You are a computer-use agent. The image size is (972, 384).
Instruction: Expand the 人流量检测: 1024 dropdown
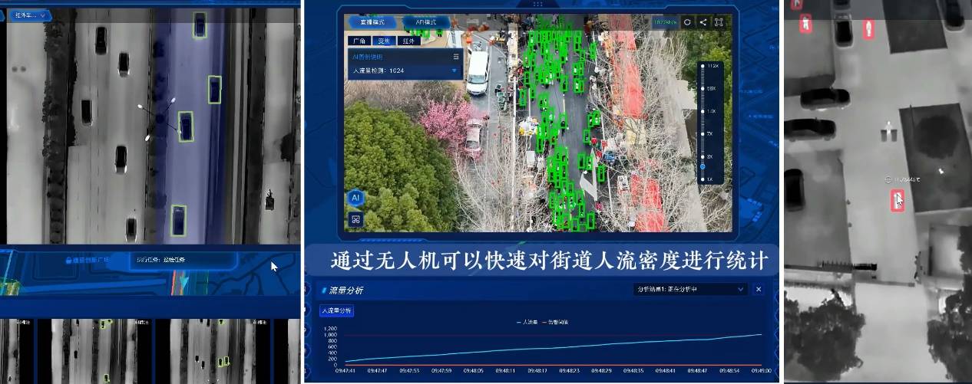pos(405,71)
